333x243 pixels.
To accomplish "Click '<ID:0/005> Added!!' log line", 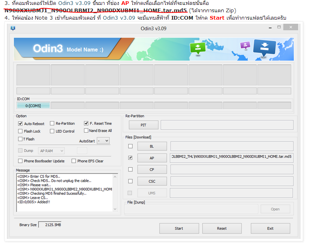I will click(x=34, y=202).
